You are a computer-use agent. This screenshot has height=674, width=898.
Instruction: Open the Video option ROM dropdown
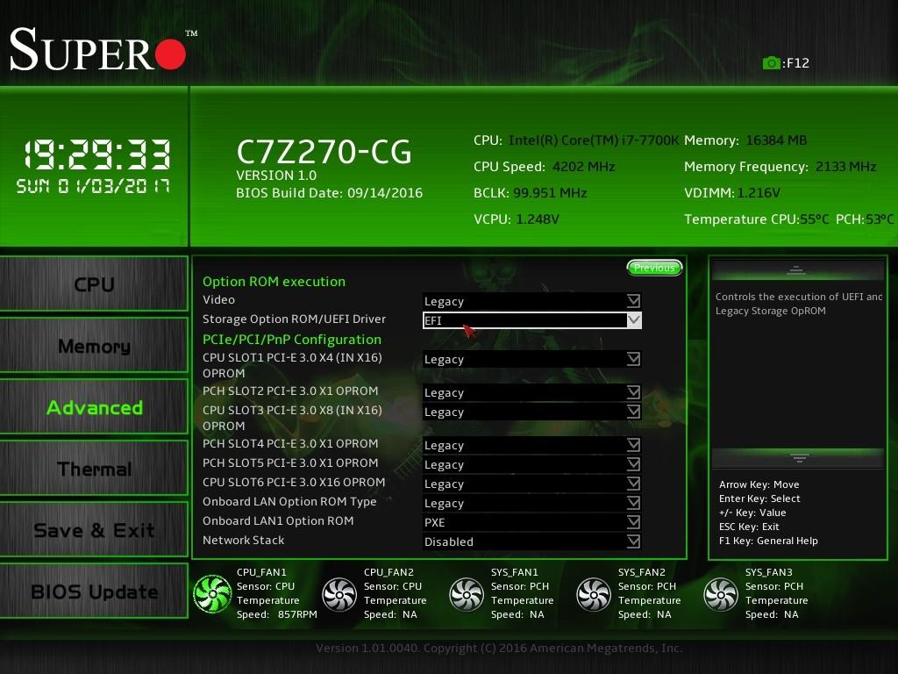tap(531, 301)
